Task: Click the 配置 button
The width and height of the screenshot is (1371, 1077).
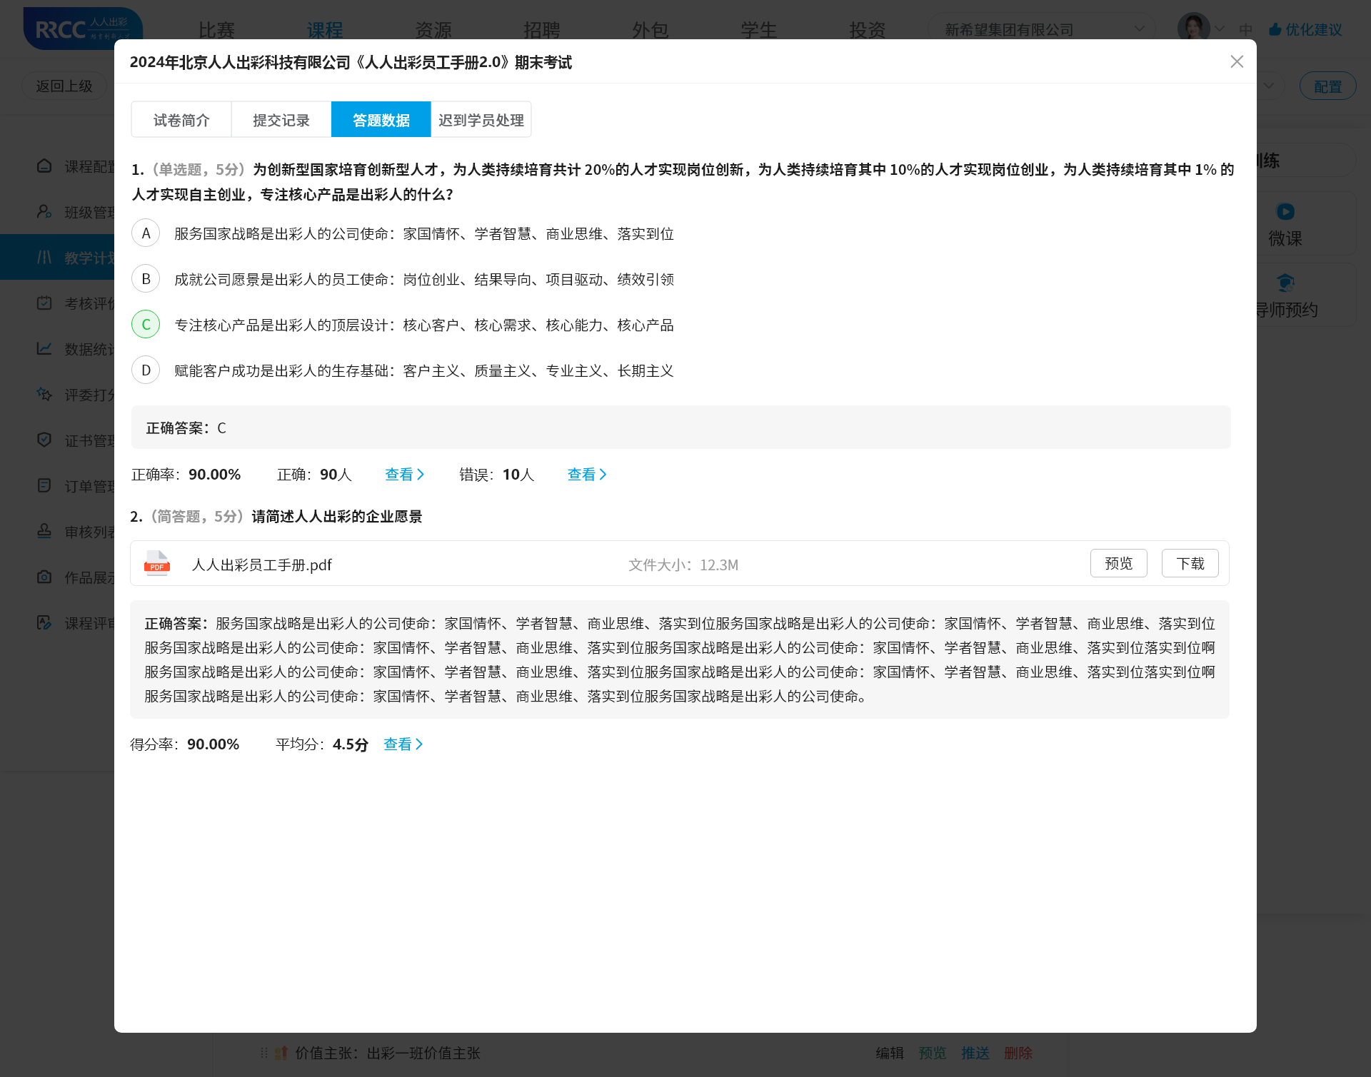Action: coord(1327,86)
